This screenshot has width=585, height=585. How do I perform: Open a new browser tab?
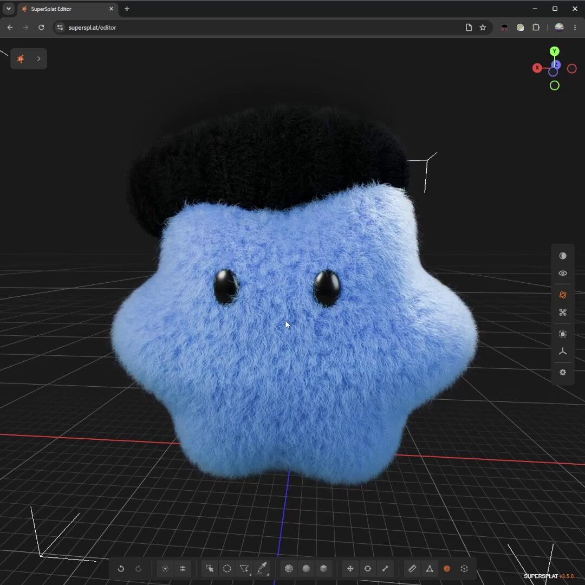tap(127, 9)
